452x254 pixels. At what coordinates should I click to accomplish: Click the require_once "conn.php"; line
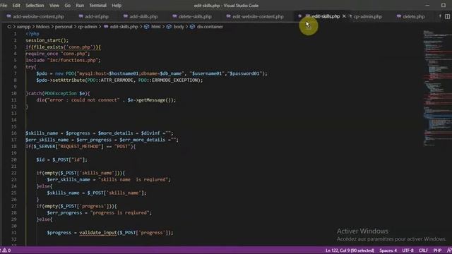58,54
